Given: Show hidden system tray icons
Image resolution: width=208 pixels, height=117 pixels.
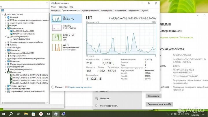Looking at the screenshot, I should click(168, 114).
